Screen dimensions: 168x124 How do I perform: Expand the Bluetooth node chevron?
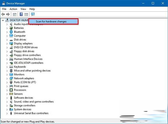(7, 32)
